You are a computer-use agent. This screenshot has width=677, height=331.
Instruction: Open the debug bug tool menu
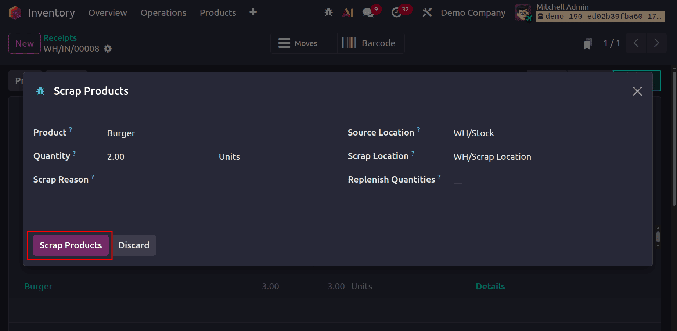[x=328, y=12]
